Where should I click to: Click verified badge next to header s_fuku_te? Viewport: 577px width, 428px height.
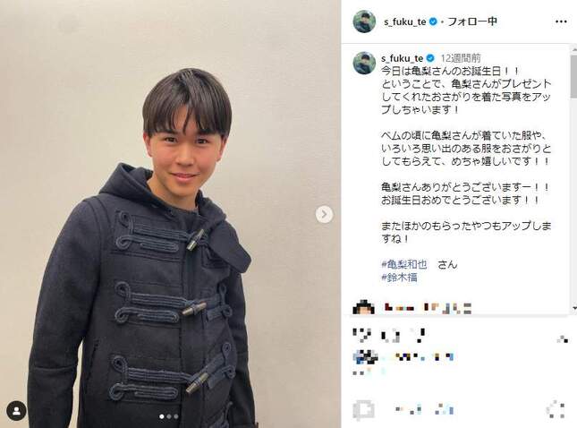pyautogui.click(x=433, y=21)
